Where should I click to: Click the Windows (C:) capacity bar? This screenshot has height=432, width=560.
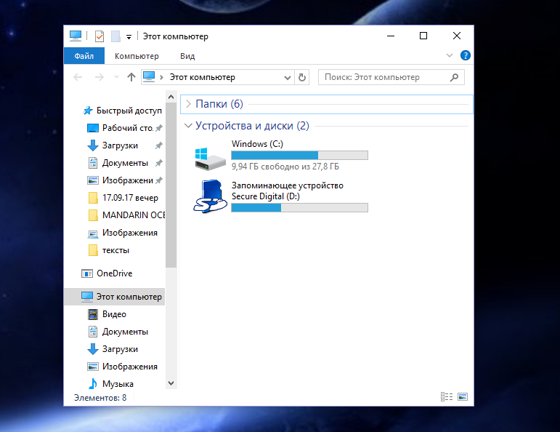pyautogui.click(x=300, y=155)
